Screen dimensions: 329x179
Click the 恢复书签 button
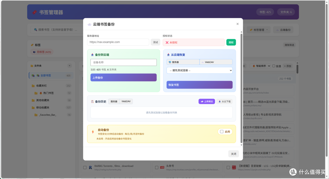[200, 85]
